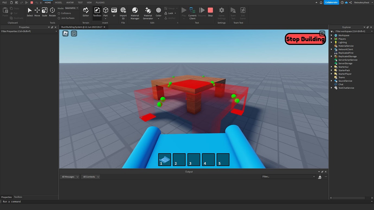Open Game Settings

click(x=221, y=13)
